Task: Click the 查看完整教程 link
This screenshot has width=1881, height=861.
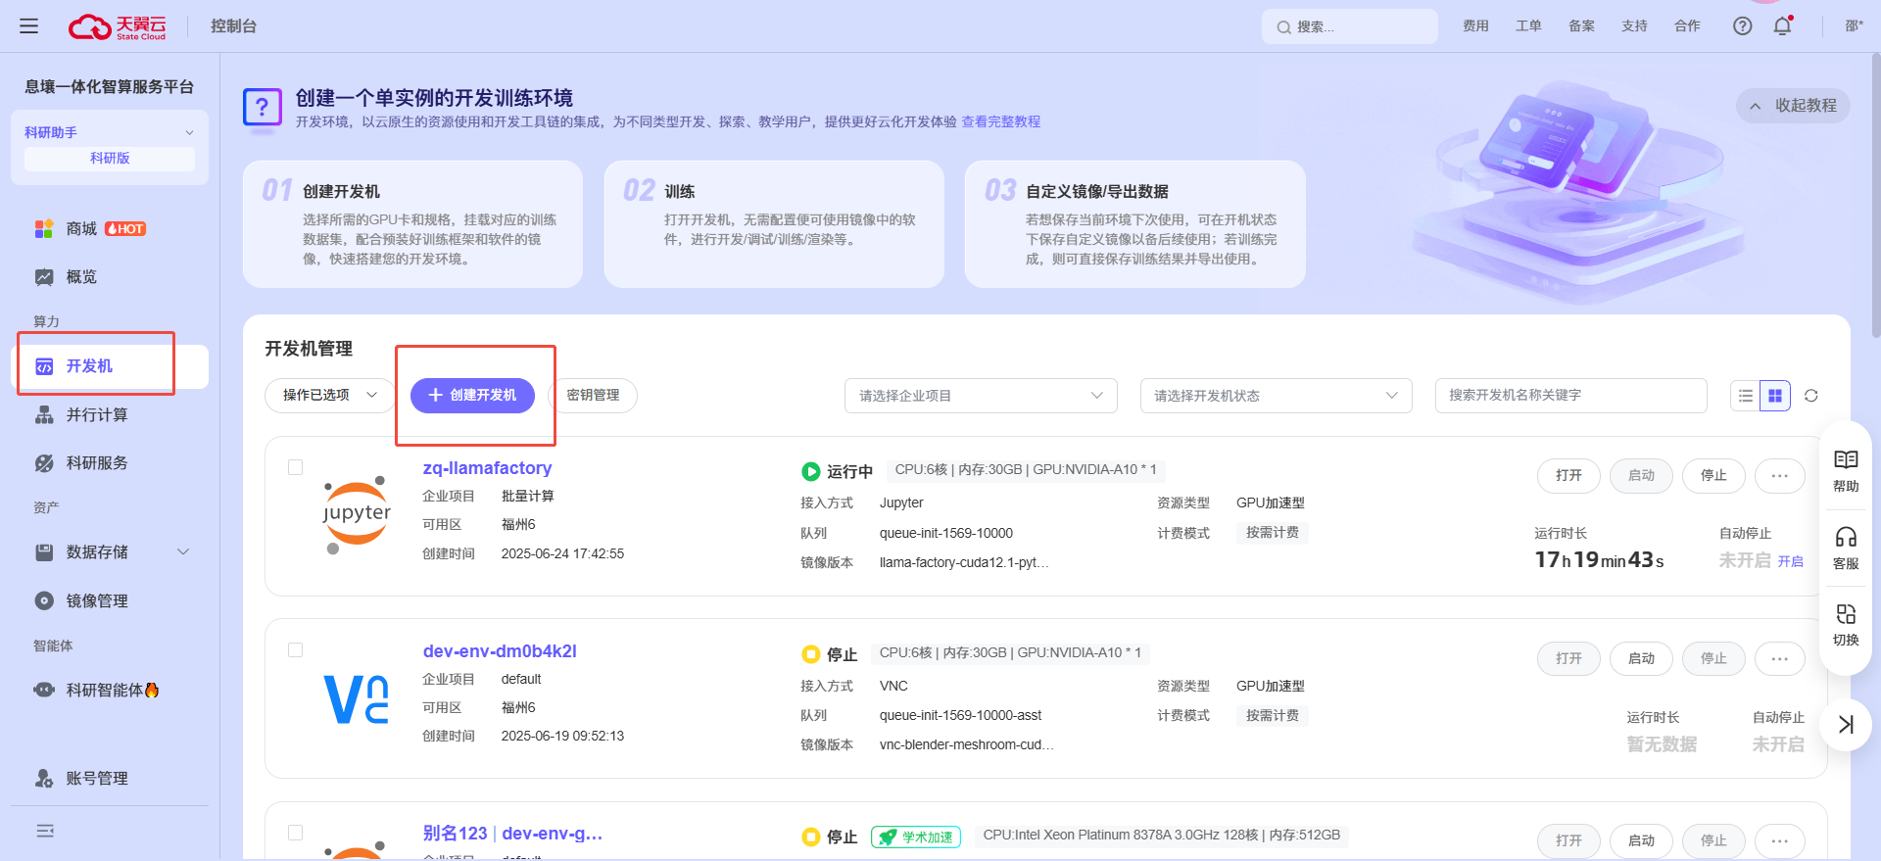Action: tap(1001, 121)
